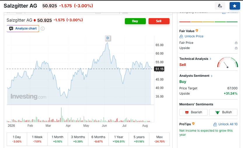Click the lock icon beside Unlock All 10
Image resolution: width=243 pixels, height=148 pixels.
pyautogui.click(x=215, y=124)
